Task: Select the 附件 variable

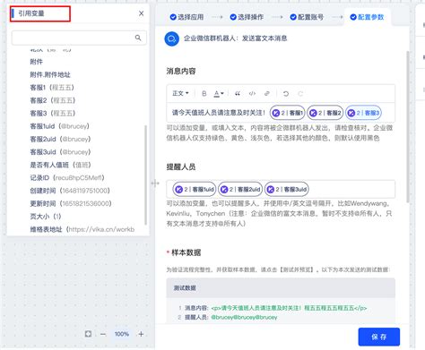Action: (x=36, y=62)
